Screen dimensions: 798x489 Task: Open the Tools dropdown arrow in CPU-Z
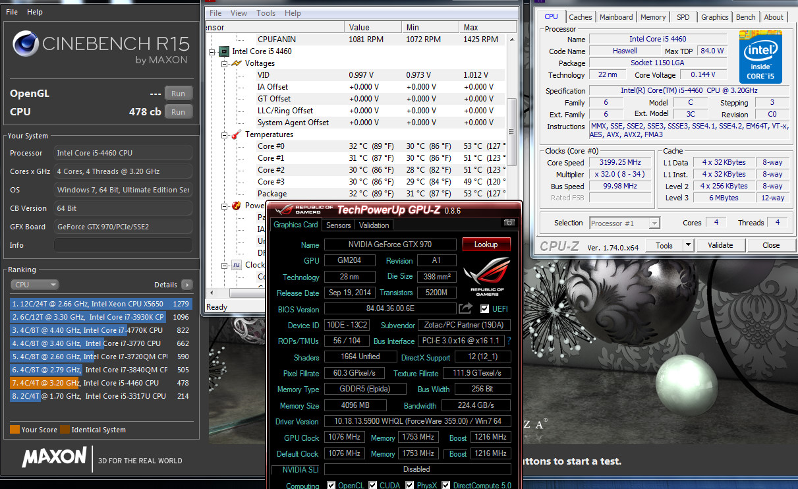(687, 245)
